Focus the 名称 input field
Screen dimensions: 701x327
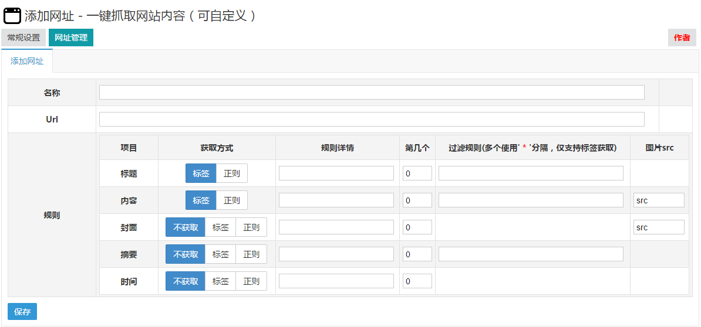(x=372, y=93)
